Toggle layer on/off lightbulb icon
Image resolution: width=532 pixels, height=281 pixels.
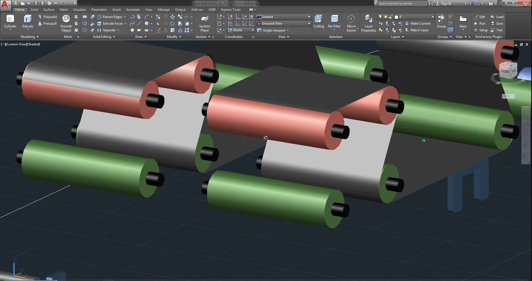tap(380, 17)
